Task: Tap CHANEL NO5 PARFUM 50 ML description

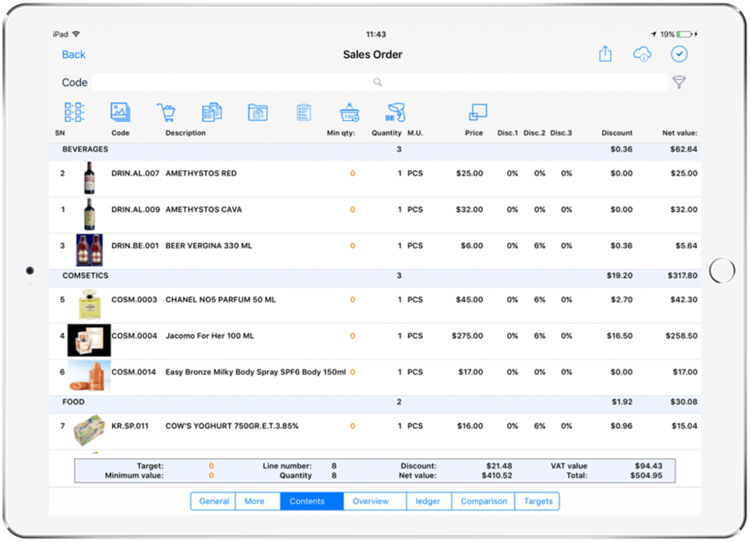Action: pos(221,300)
